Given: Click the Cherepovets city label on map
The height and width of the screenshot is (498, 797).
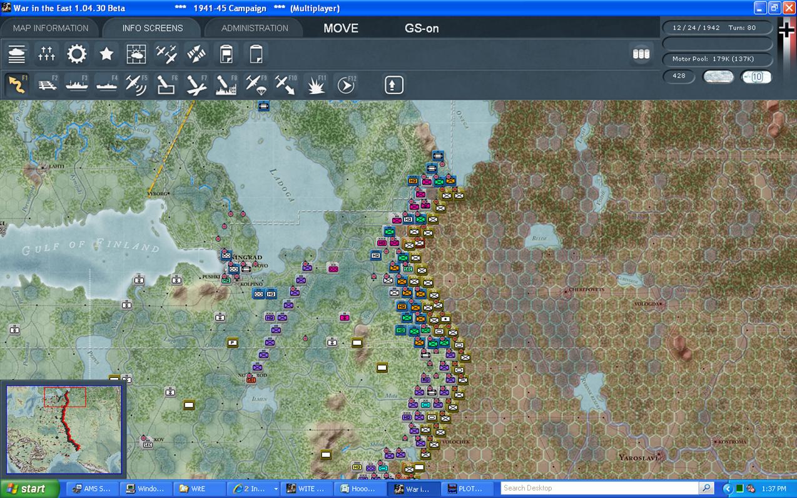Looking at the screenshot, I should click(x=586, y=290).
